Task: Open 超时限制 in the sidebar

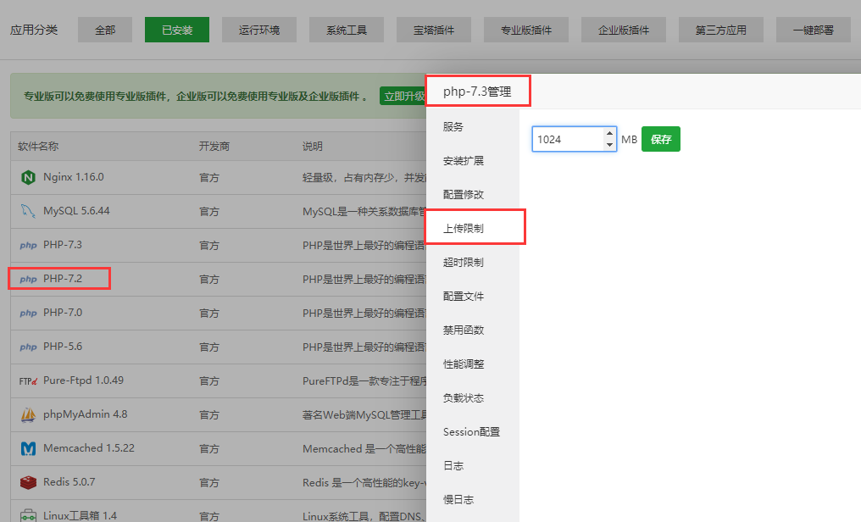Action: tap(464, 263)
